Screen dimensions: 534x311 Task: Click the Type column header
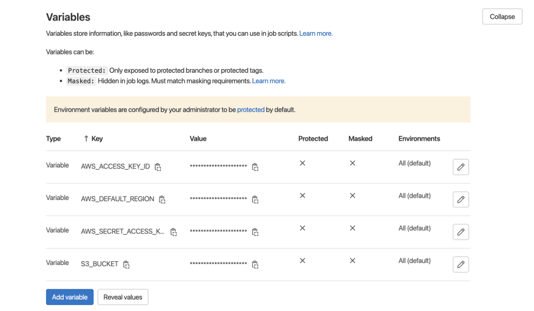(53, 138)
